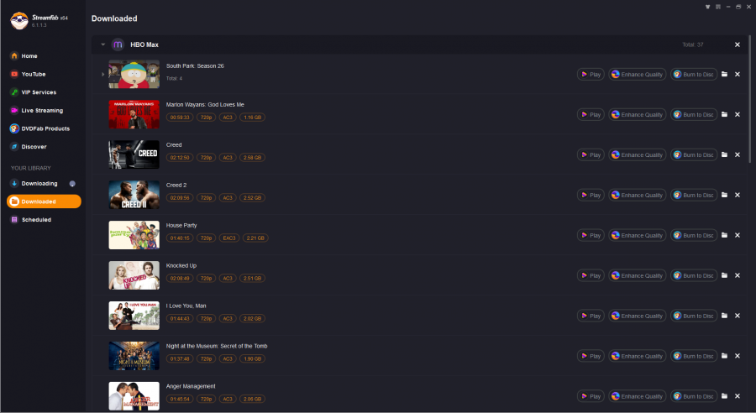Remove House Party from downloaded list
The image size is (756, 413).
(x=738, y=235)
